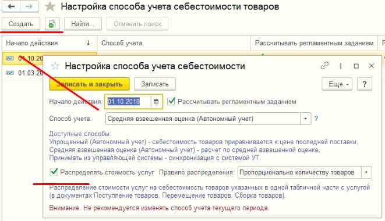Click Записать и закрыть
Screen dimensions: 385x221
tap(89, 84)
